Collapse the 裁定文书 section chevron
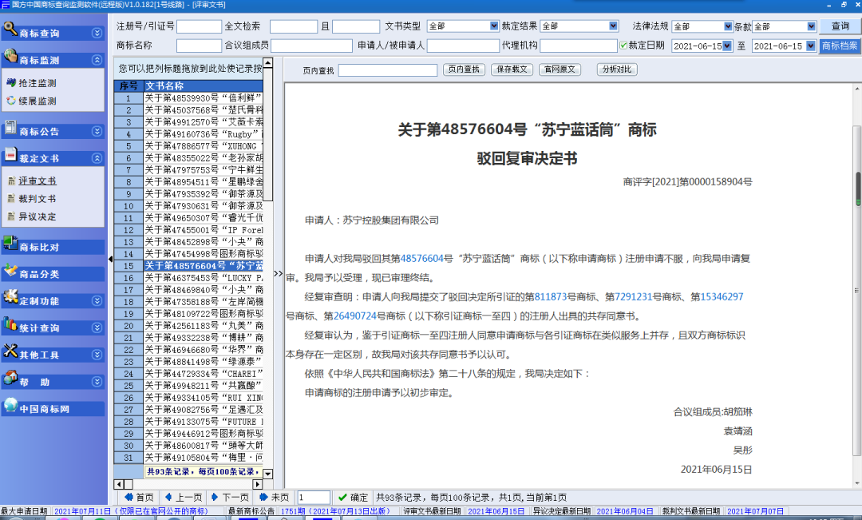This screenshot has height=520, width=862. pos(97,158)
